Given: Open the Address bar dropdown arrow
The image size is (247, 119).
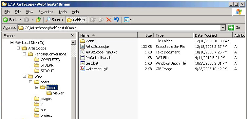Looking at the screenshot, I should click(x=223, y=28).
